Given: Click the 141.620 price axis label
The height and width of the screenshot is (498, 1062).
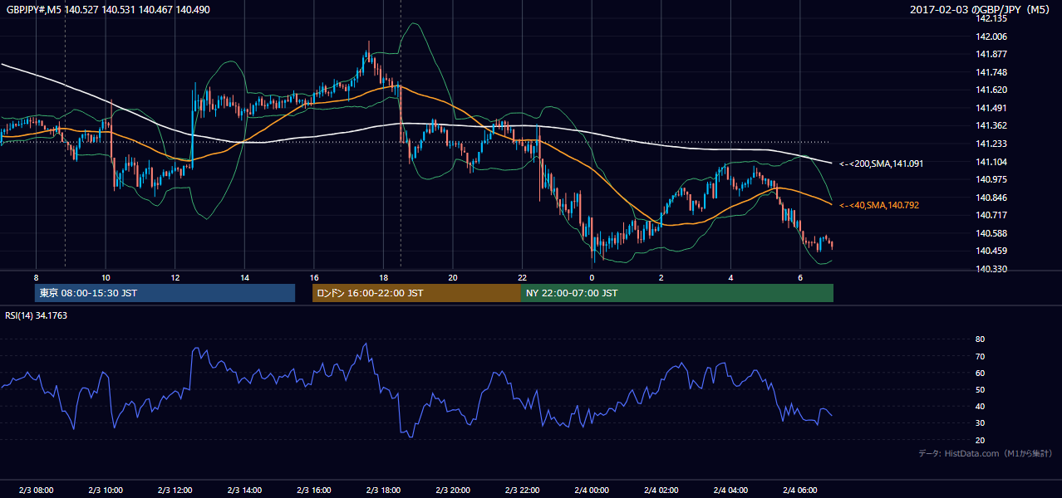Looking at the screenshot, I should point(991,90).
